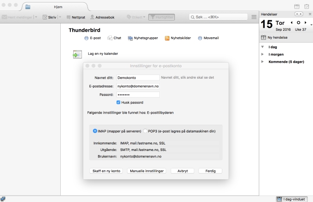Jump to today circle button
The image size is (313, 202).
click(298, 23)
